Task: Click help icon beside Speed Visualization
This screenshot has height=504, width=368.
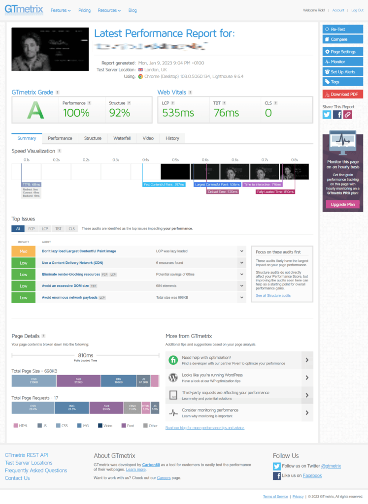Action: coord(60,151)
